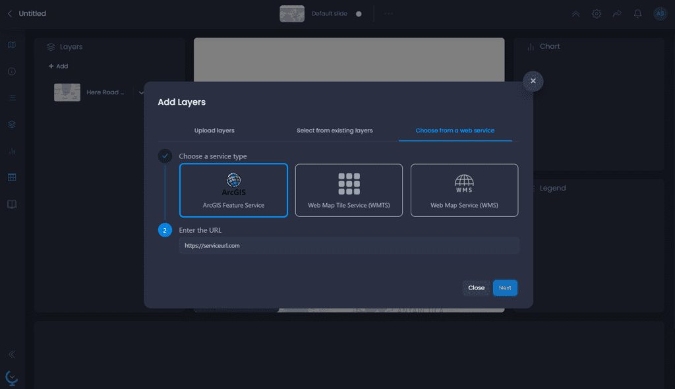Switch to Select from existing layers tab
Image resolution: width=675 pixels, height=389 pixels.
[x=334, y=131]
